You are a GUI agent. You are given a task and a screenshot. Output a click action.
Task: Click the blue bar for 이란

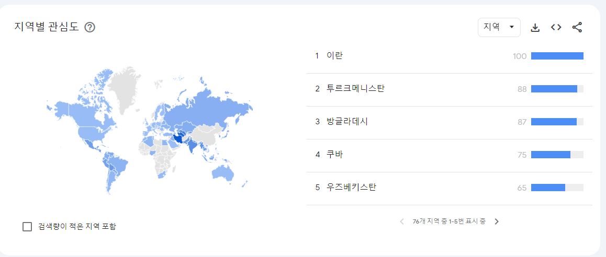[x=557, y=56]
